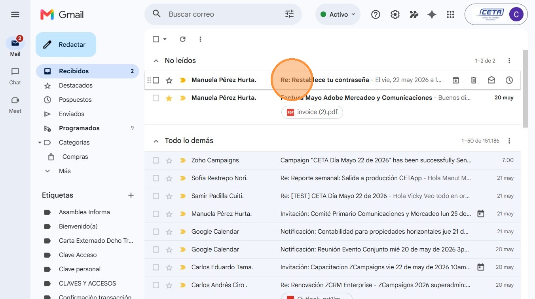
Task: Open the Gemini sparkle icon
Action: (432, 15)
